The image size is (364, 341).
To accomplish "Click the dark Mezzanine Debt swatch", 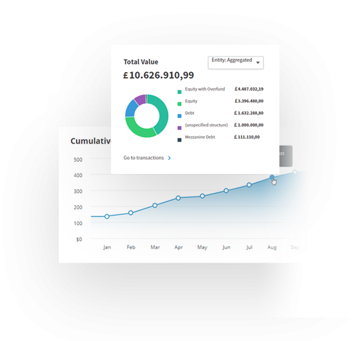I will pyautogui.click(x=179, y=140).
